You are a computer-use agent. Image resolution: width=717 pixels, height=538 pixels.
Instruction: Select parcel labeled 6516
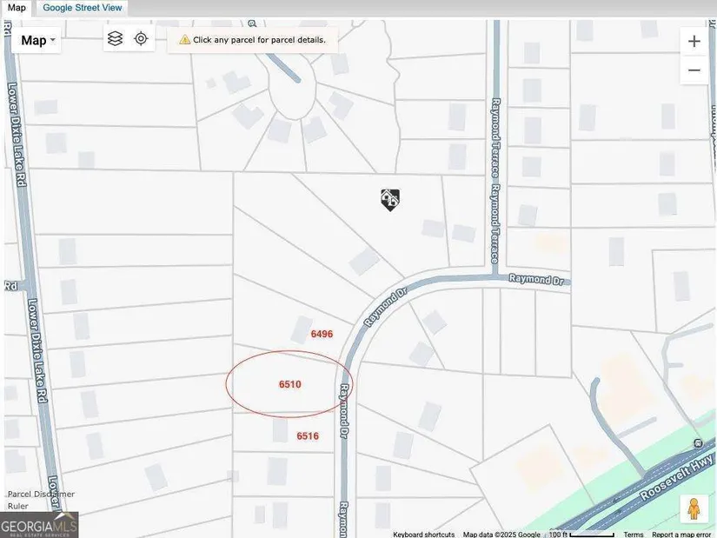(308, 435)
